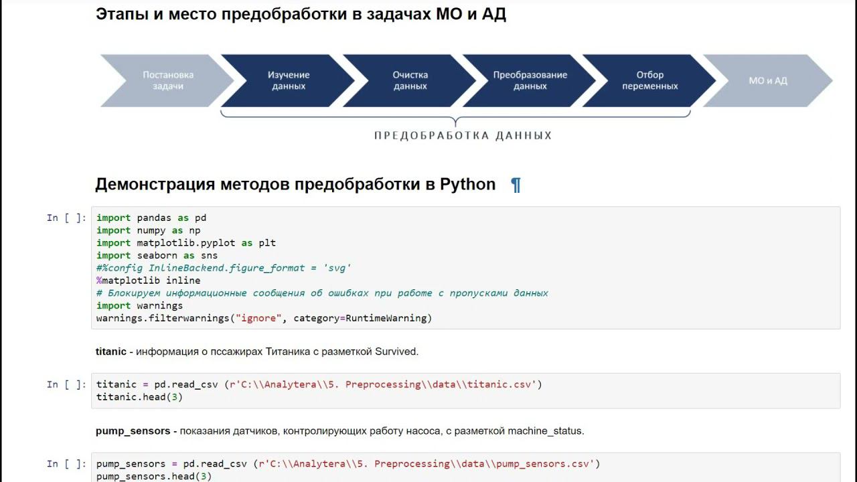The image size is (857, 482).
Task: Click the 'Демонстрация методов предобработки в Python' heading
Action: point(295,184)
